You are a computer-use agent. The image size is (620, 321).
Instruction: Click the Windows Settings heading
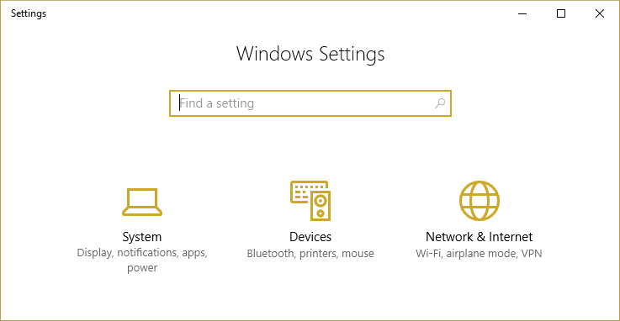[x=310, y=54]
